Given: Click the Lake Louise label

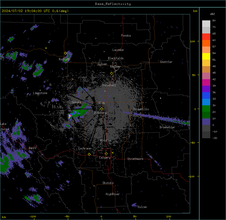Looking at the screenshot, I should [x=5, y=126].
